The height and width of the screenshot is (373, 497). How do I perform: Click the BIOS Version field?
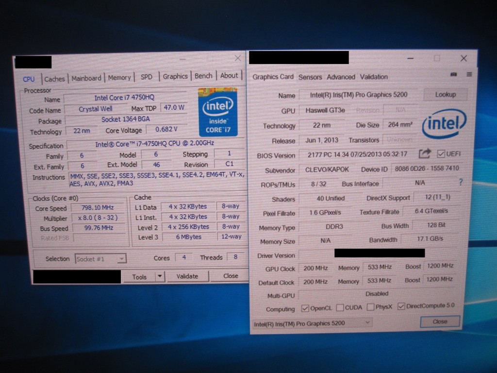(x=357, y=154)
